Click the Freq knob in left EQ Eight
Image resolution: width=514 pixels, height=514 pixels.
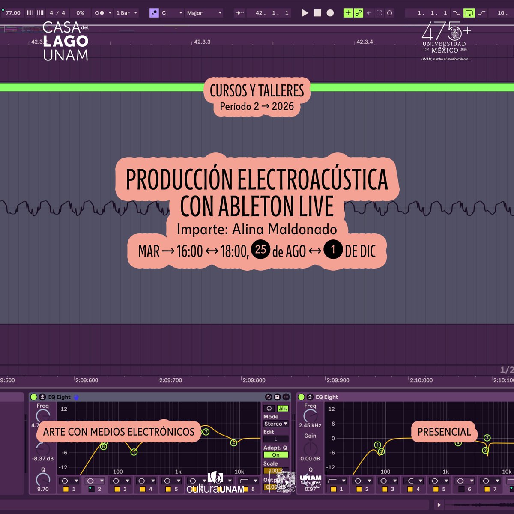[43, 416]
